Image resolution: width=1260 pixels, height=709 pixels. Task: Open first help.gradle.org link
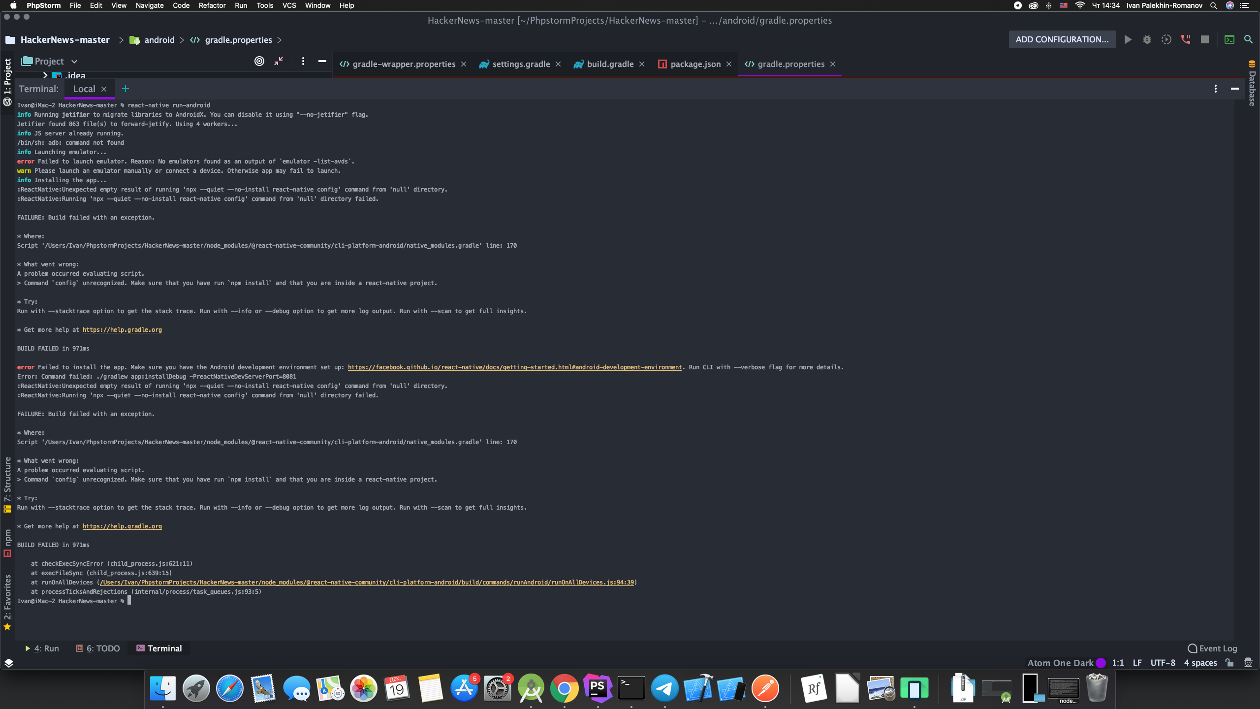pos(122,330)
